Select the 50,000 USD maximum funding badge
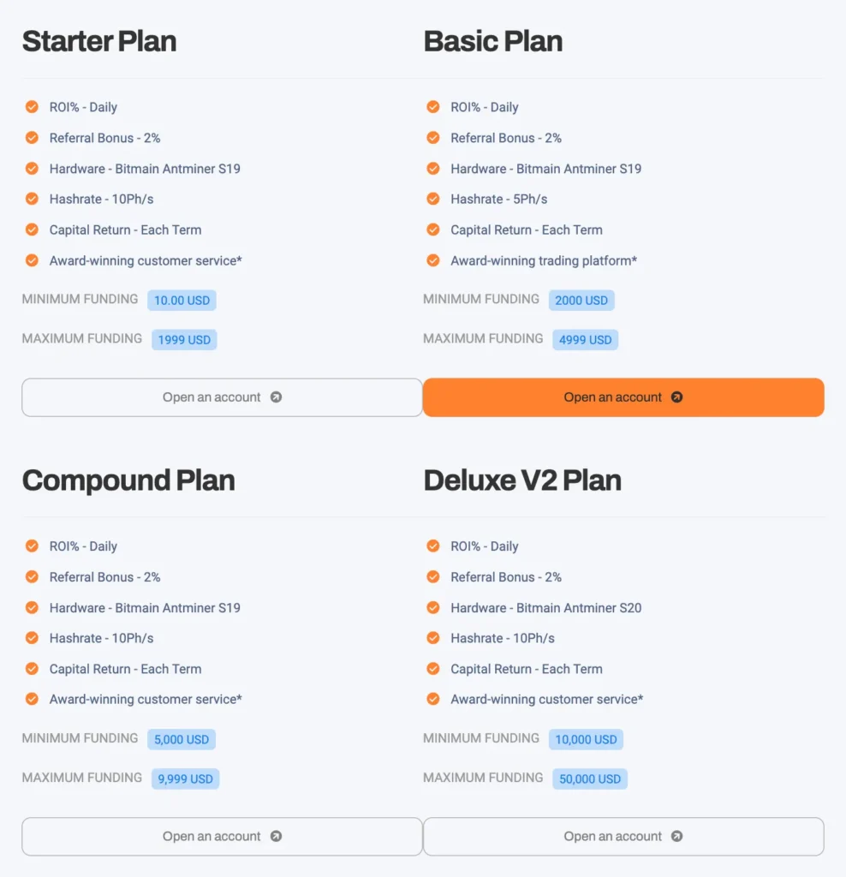Viewport: 846px width, 877px height. click(590, 779)
